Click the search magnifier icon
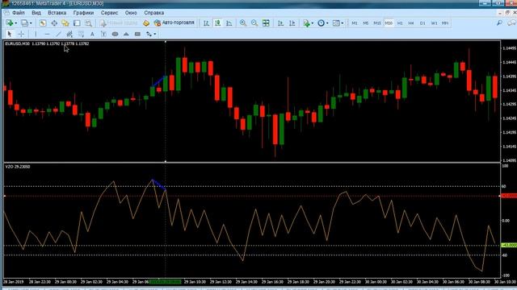Viewport: 517px width, 290px height. tap(500, 23)
